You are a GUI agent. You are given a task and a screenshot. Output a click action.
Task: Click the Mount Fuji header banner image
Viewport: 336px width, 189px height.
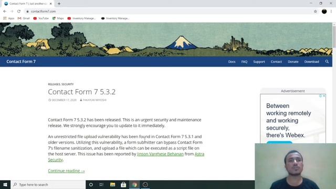[x=166, y=40]
